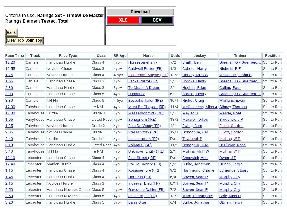Open jockey Townend, P link
This screenshot has height=213, width=287.
point(192,139)
